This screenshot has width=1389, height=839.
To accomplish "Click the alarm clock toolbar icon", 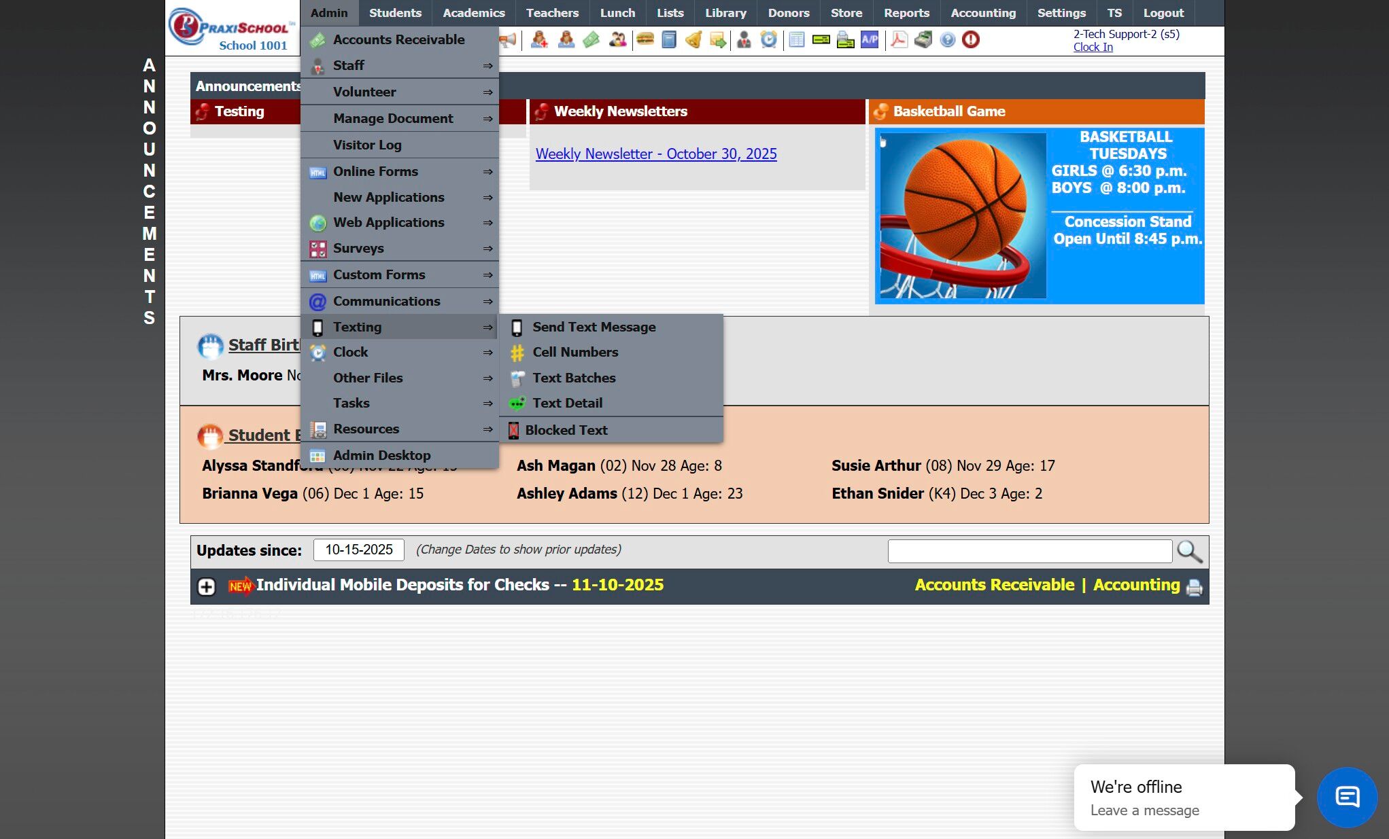I will (768, 39).
